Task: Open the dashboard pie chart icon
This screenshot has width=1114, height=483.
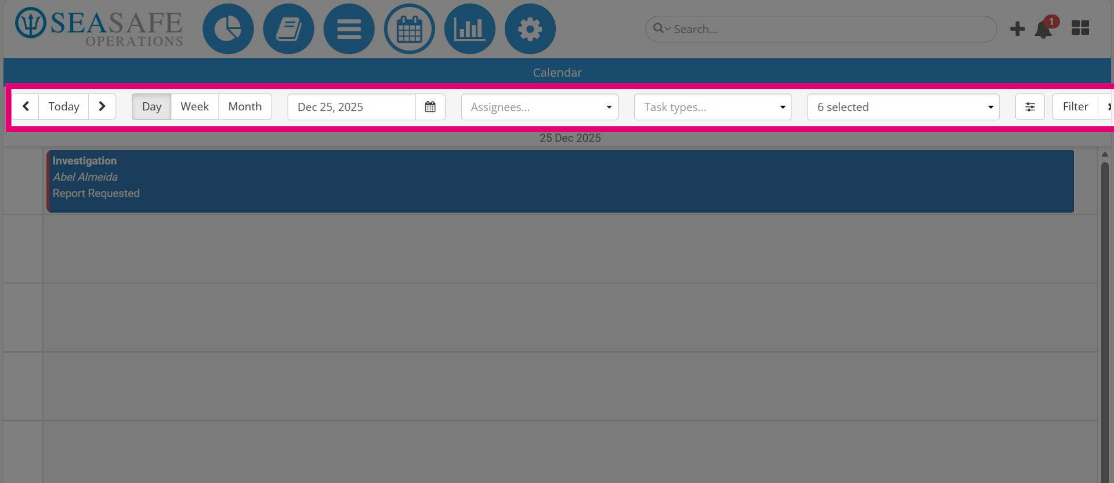Action: point(228,29)
